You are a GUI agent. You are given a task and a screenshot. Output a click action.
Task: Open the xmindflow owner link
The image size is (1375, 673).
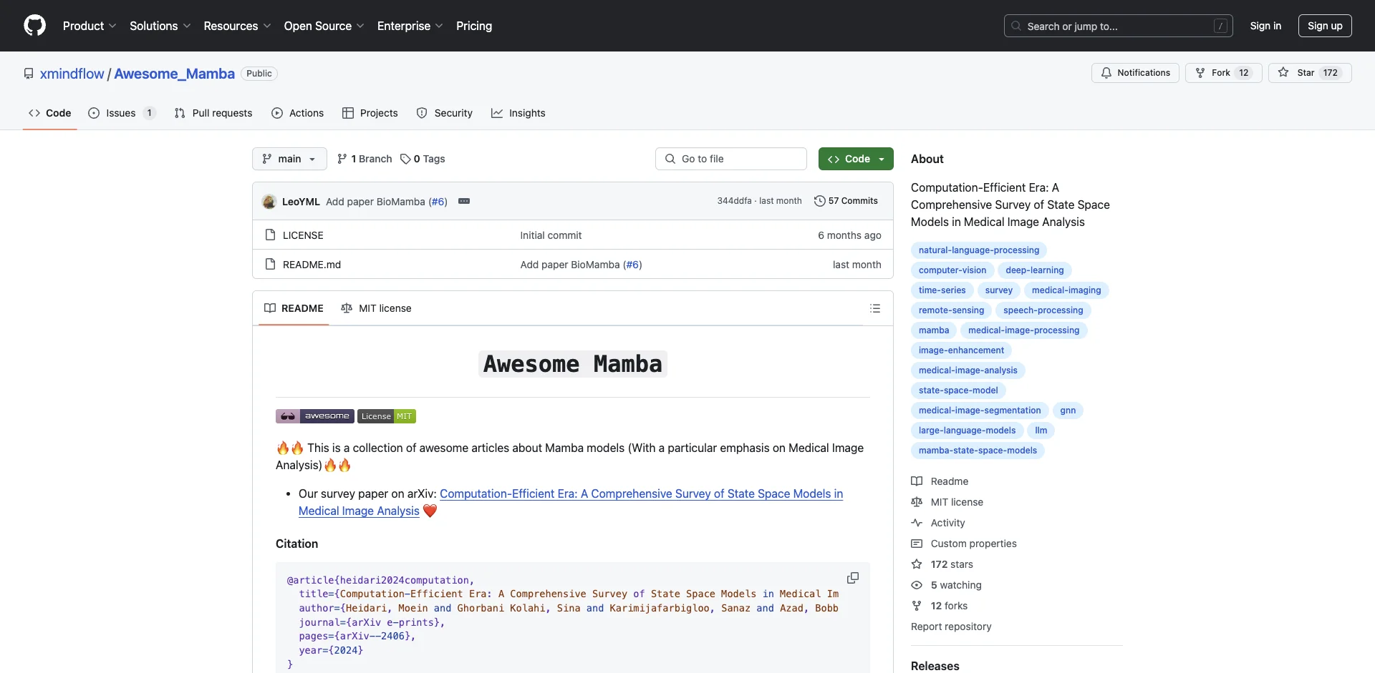(72, 74)
